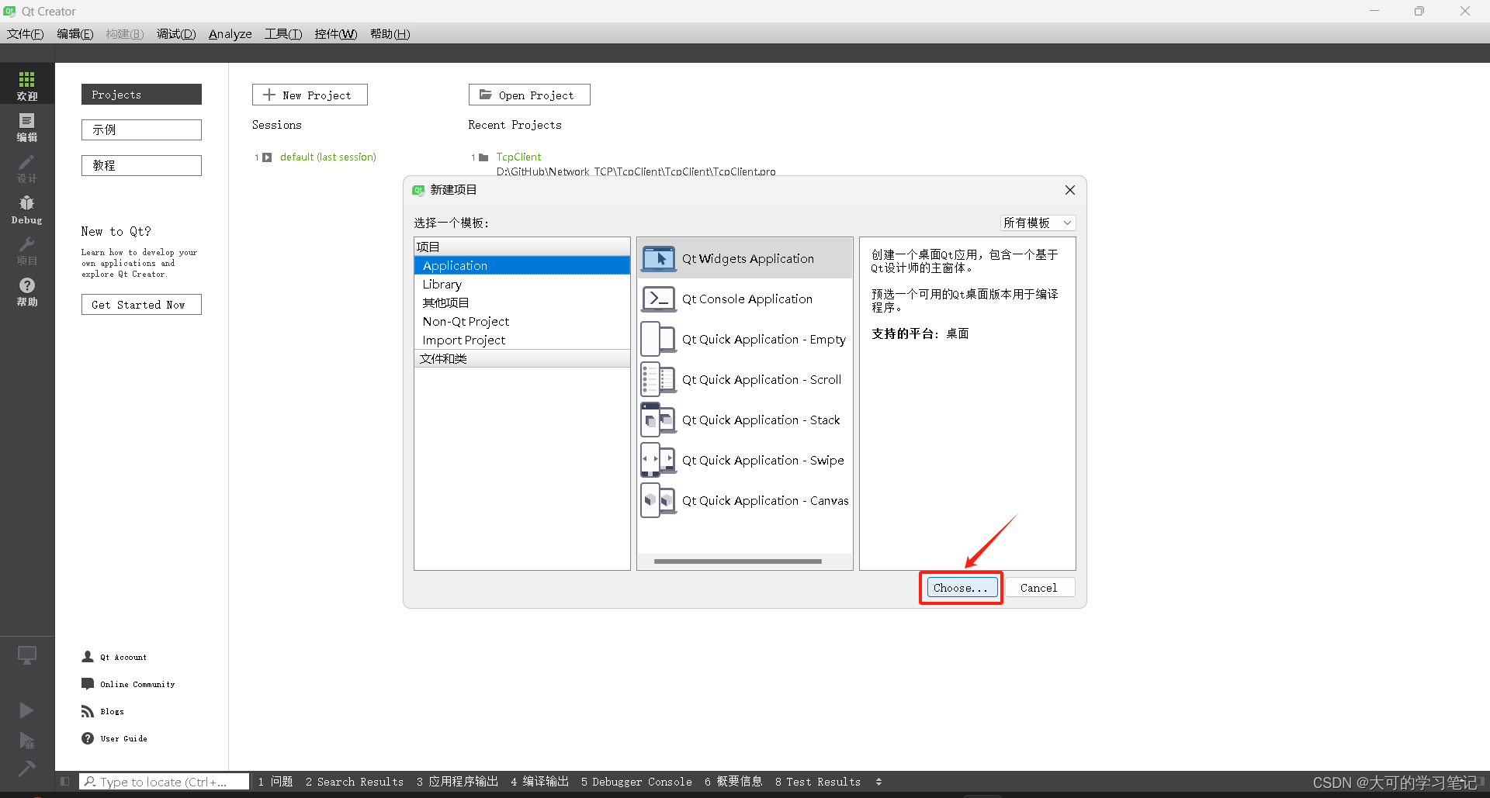Screen dimensions: 1490x798
Task: Select Qt Quick Application - Swipe
Action: 745,460
